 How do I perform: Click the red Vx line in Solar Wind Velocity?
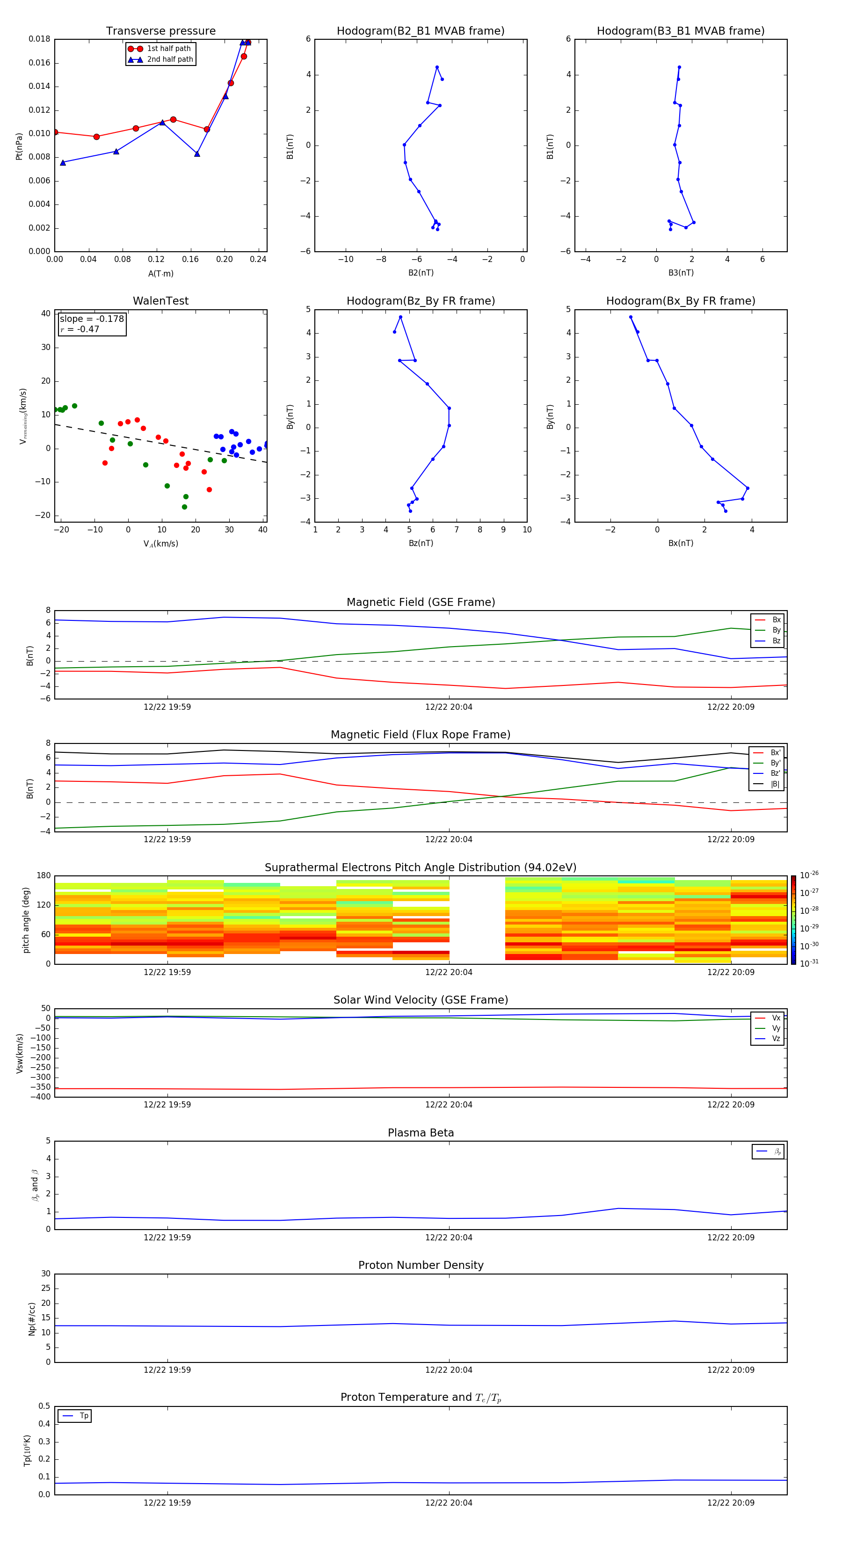point(421,1088)
